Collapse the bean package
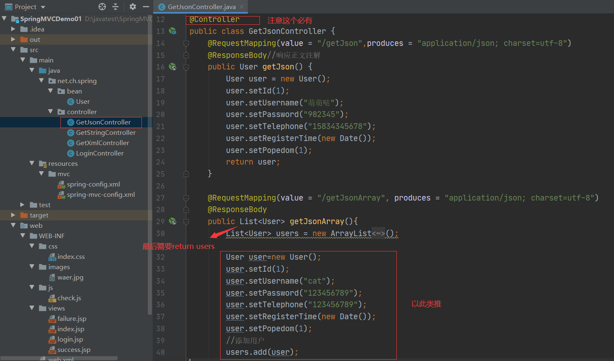 point(50,91)
